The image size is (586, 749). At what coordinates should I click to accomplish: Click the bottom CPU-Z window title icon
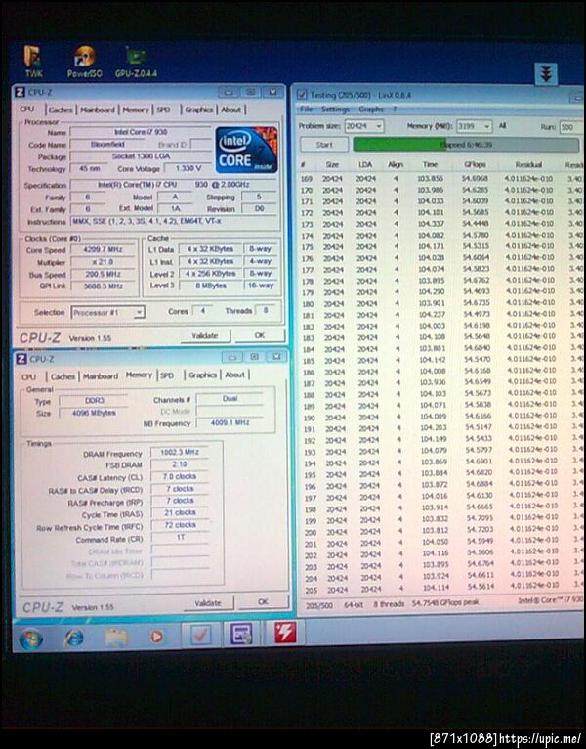pyautogui.click(x=21, y=359)
